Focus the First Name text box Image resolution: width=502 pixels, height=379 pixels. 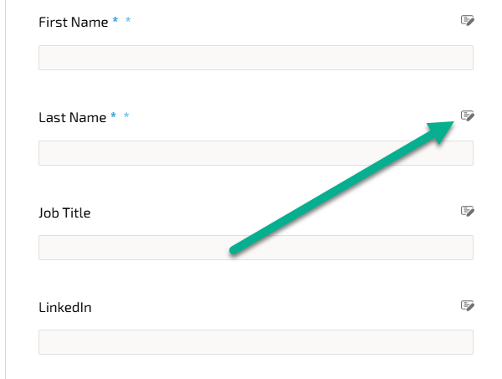(x=255, y=58)
